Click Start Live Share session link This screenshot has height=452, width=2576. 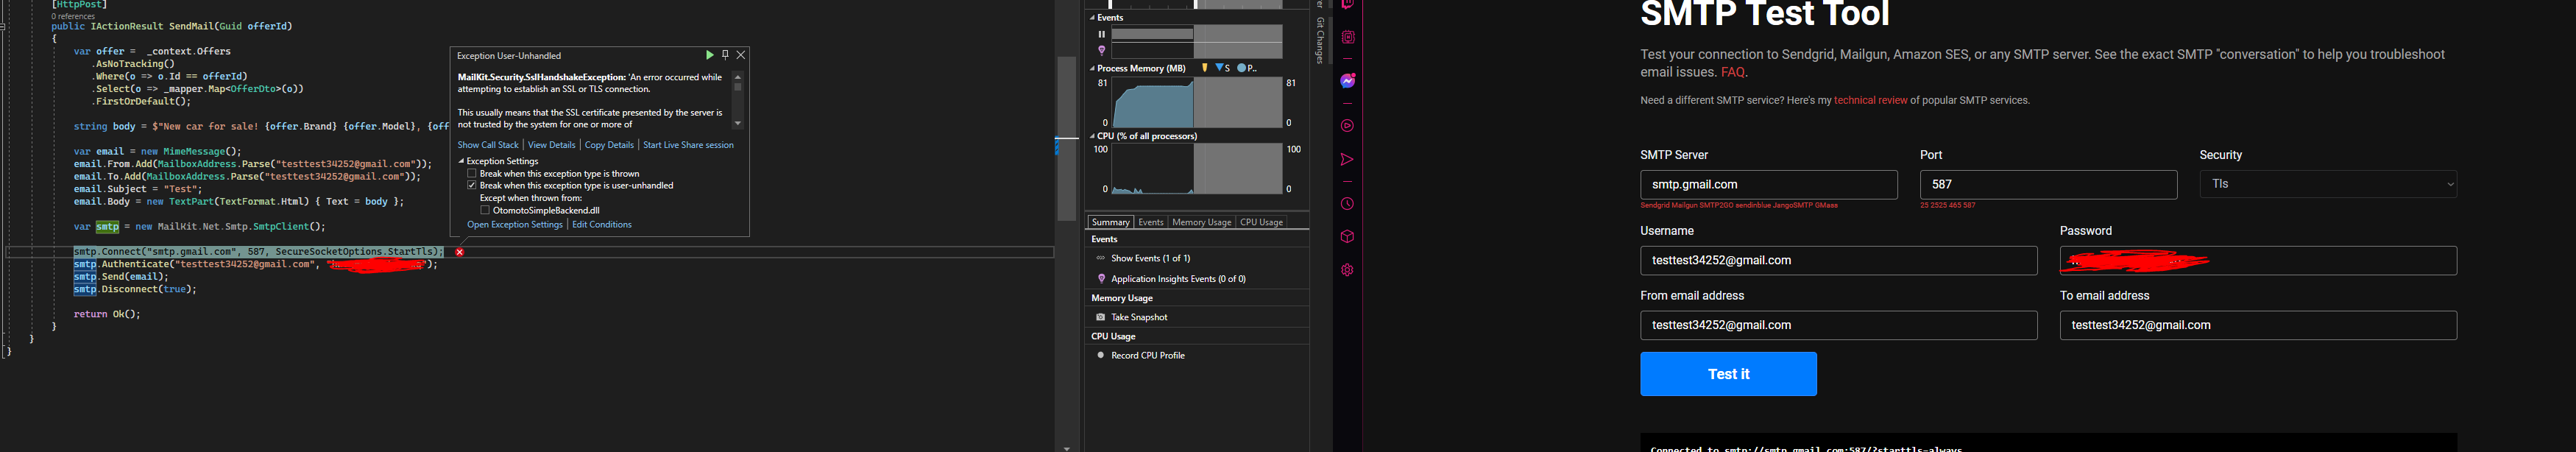[x=688, y=145]
